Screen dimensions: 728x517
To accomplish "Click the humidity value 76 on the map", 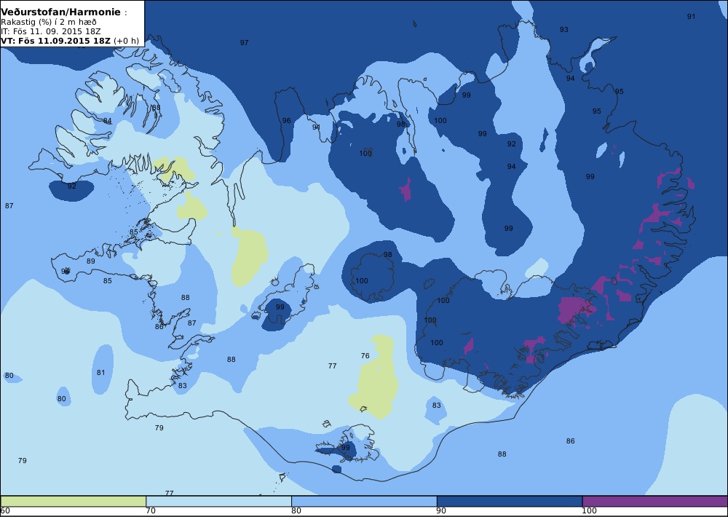I will click(365, 356).
